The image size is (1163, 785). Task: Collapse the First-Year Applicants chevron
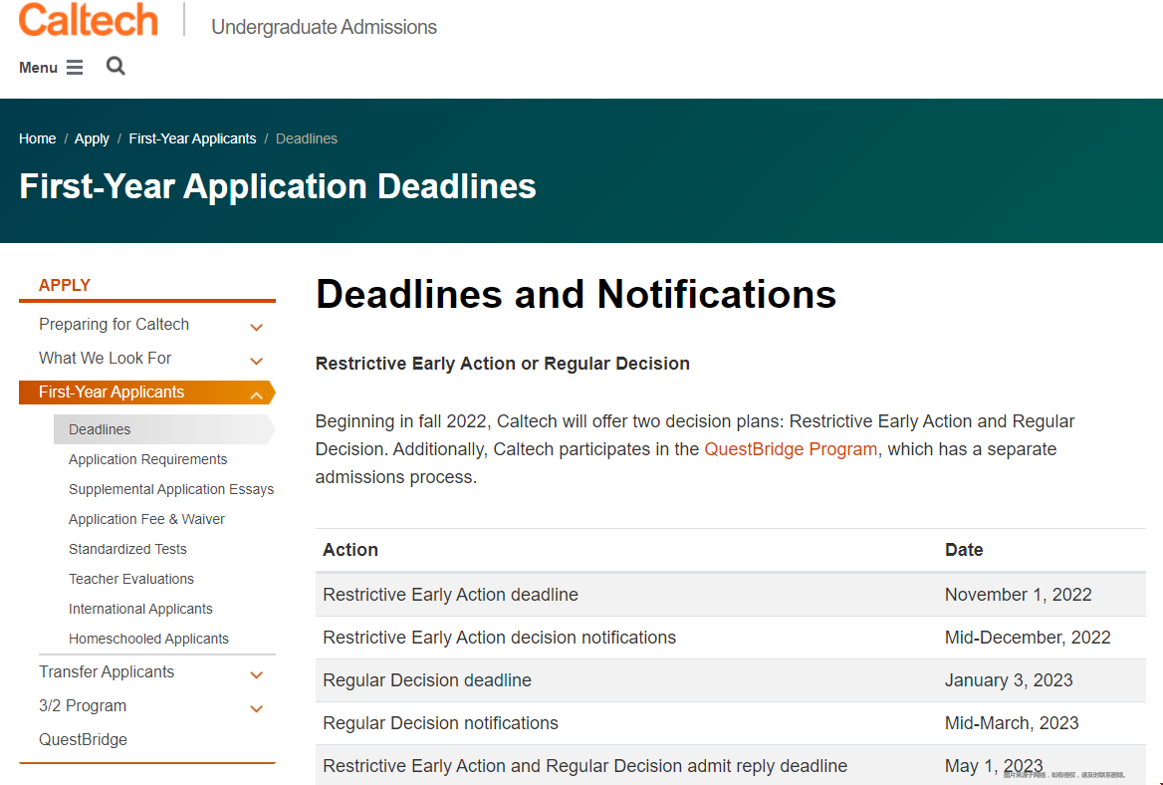pyautogui.click(x=257, y=394)
